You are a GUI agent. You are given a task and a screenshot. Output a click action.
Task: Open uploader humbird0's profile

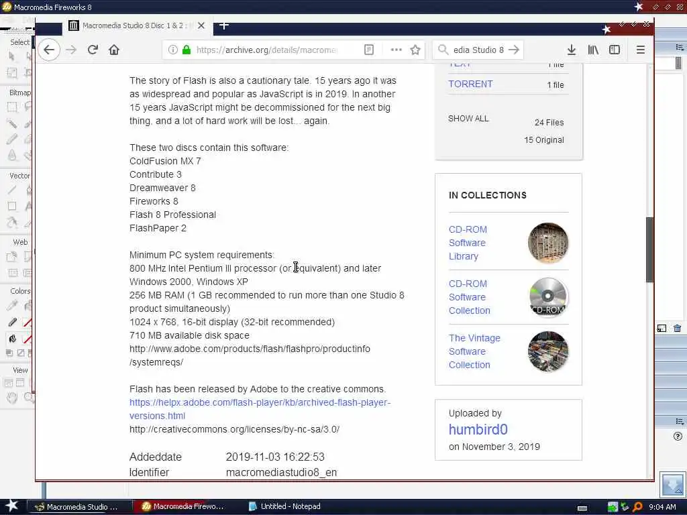coord(478,430)
